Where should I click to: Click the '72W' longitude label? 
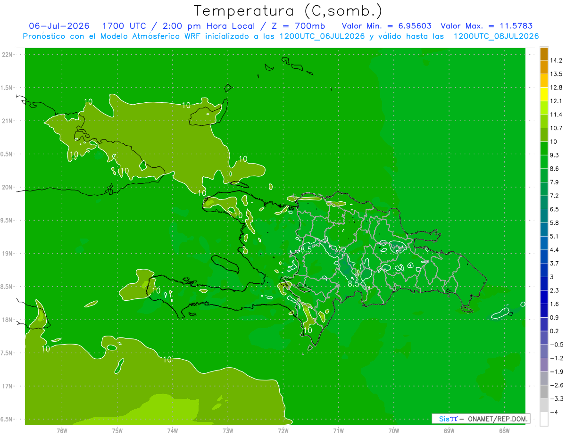click(283, 430)
